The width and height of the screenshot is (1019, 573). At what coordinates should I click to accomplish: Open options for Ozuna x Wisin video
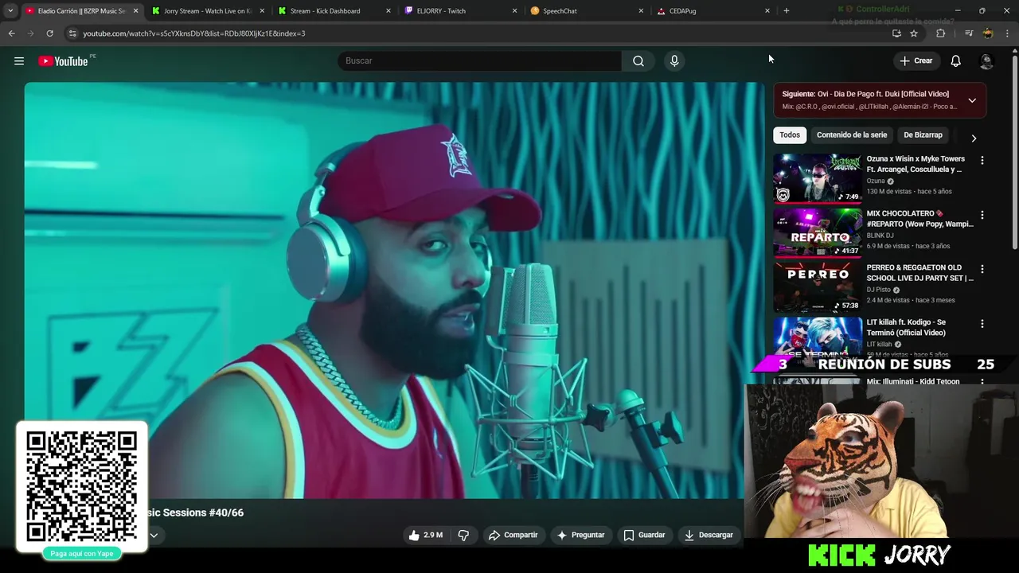coord(982,160)
